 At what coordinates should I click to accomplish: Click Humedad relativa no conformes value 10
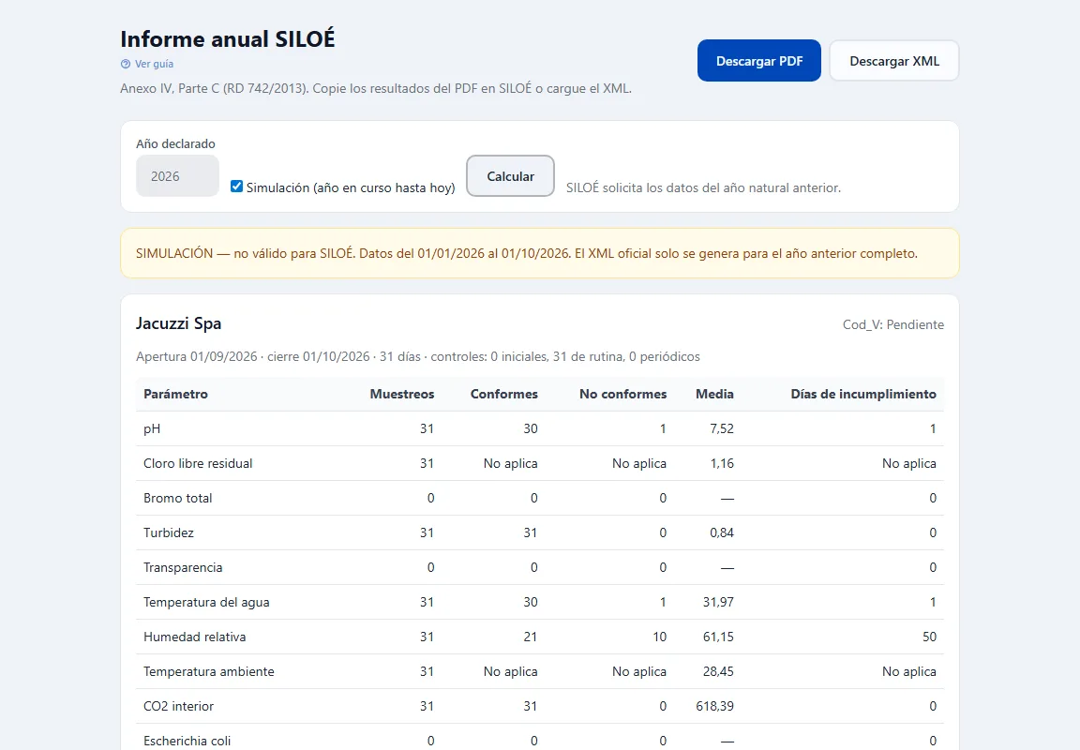pos(659,637)
